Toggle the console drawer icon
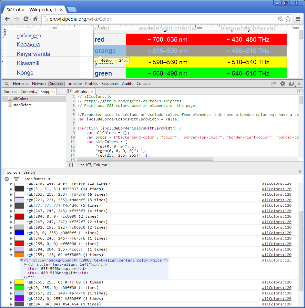The height and width of the screenshot is (308, 305). pyautogui.click(x=273, y=83)
